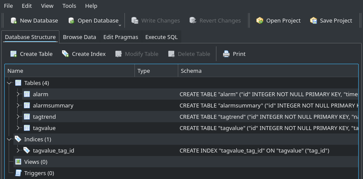Expand the alarm table node
Viewport: 363px width, 179px height.
coord(18,94)
